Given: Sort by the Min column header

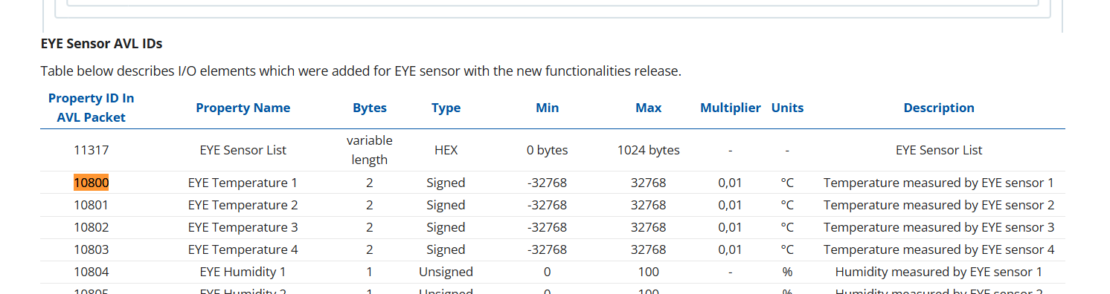Looking at the screenshot, I should point(547,108).
